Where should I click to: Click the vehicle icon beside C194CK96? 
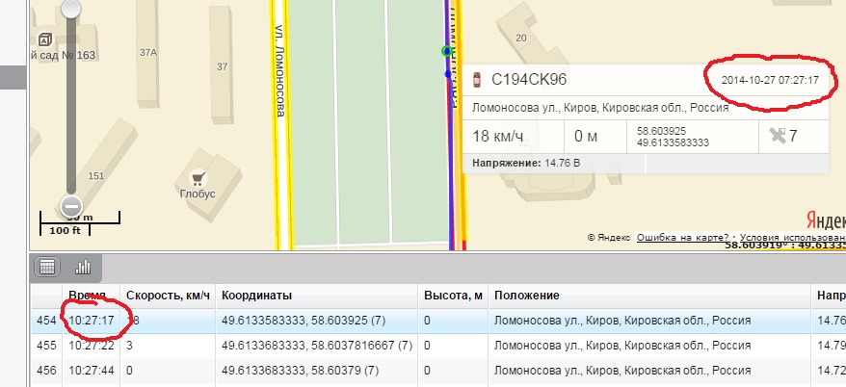[477, 80]
